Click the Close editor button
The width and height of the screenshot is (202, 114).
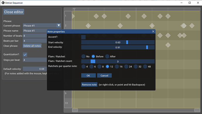tap(14, 12)
